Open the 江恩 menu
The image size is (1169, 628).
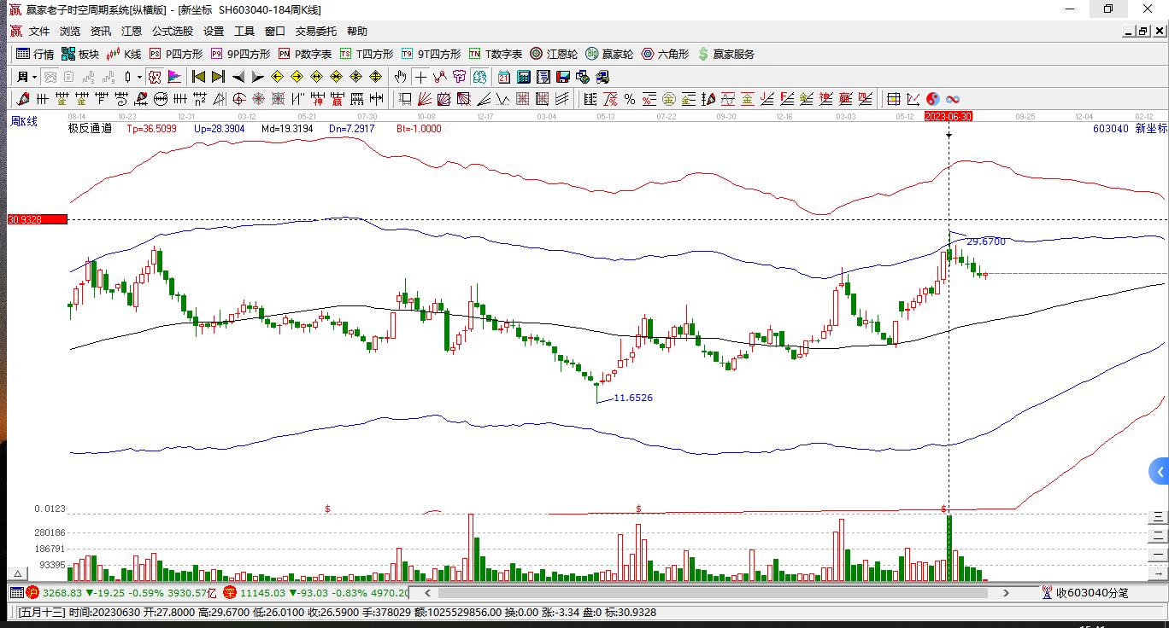point(132,32)
